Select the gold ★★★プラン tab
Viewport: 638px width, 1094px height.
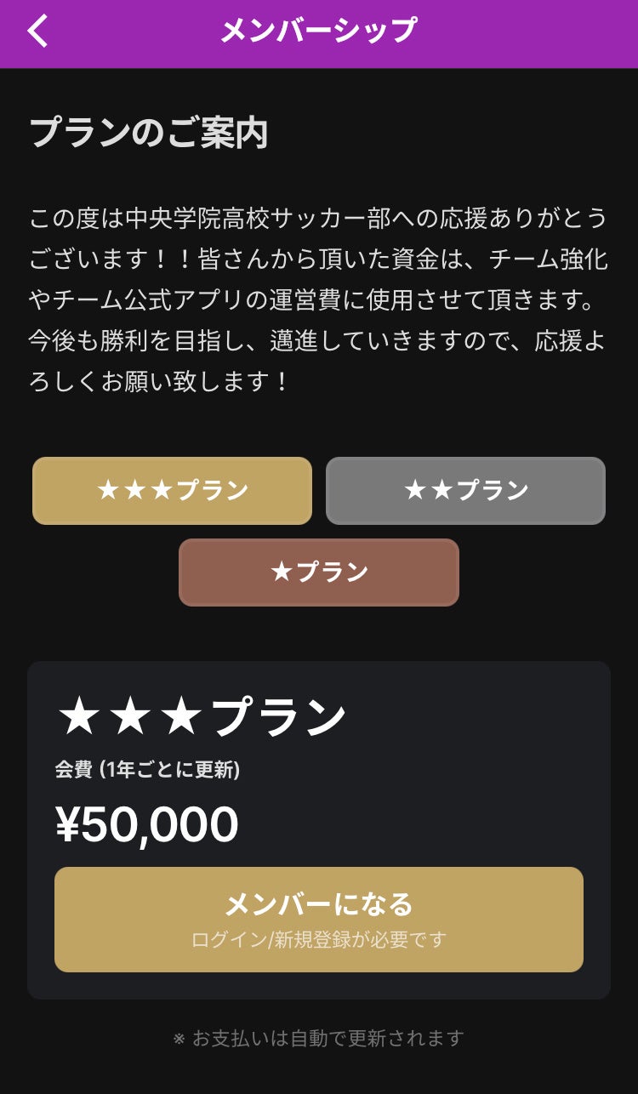coord(172,491)
